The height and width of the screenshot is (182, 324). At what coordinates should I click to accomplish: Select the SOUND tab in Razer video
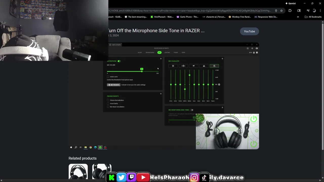click(140, 53)
